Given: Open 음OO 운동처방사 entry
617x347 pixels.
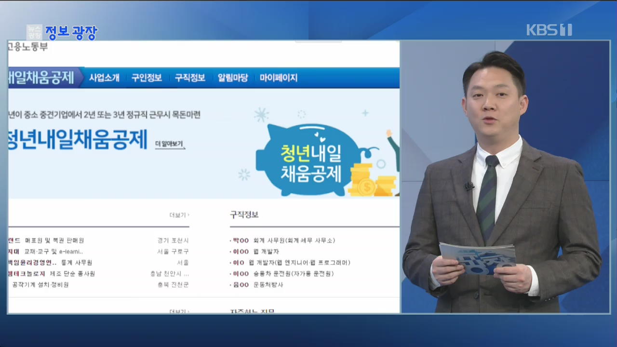Looking at the screenshot, I should click(256, 285).
